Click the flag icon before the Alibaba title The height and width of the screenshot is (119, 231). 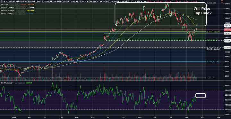pos(4,2)
